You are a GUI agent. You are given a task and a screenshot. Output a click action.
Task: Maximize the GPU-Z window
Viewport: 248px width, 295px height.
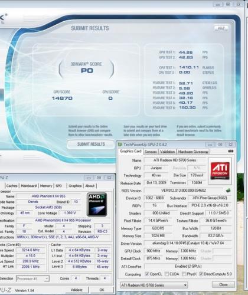click(220, 145)
